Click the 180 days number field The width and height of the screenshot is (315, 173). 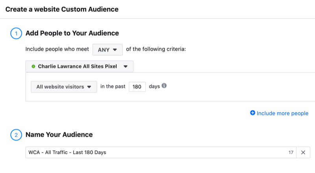click(x=137, y=87)
